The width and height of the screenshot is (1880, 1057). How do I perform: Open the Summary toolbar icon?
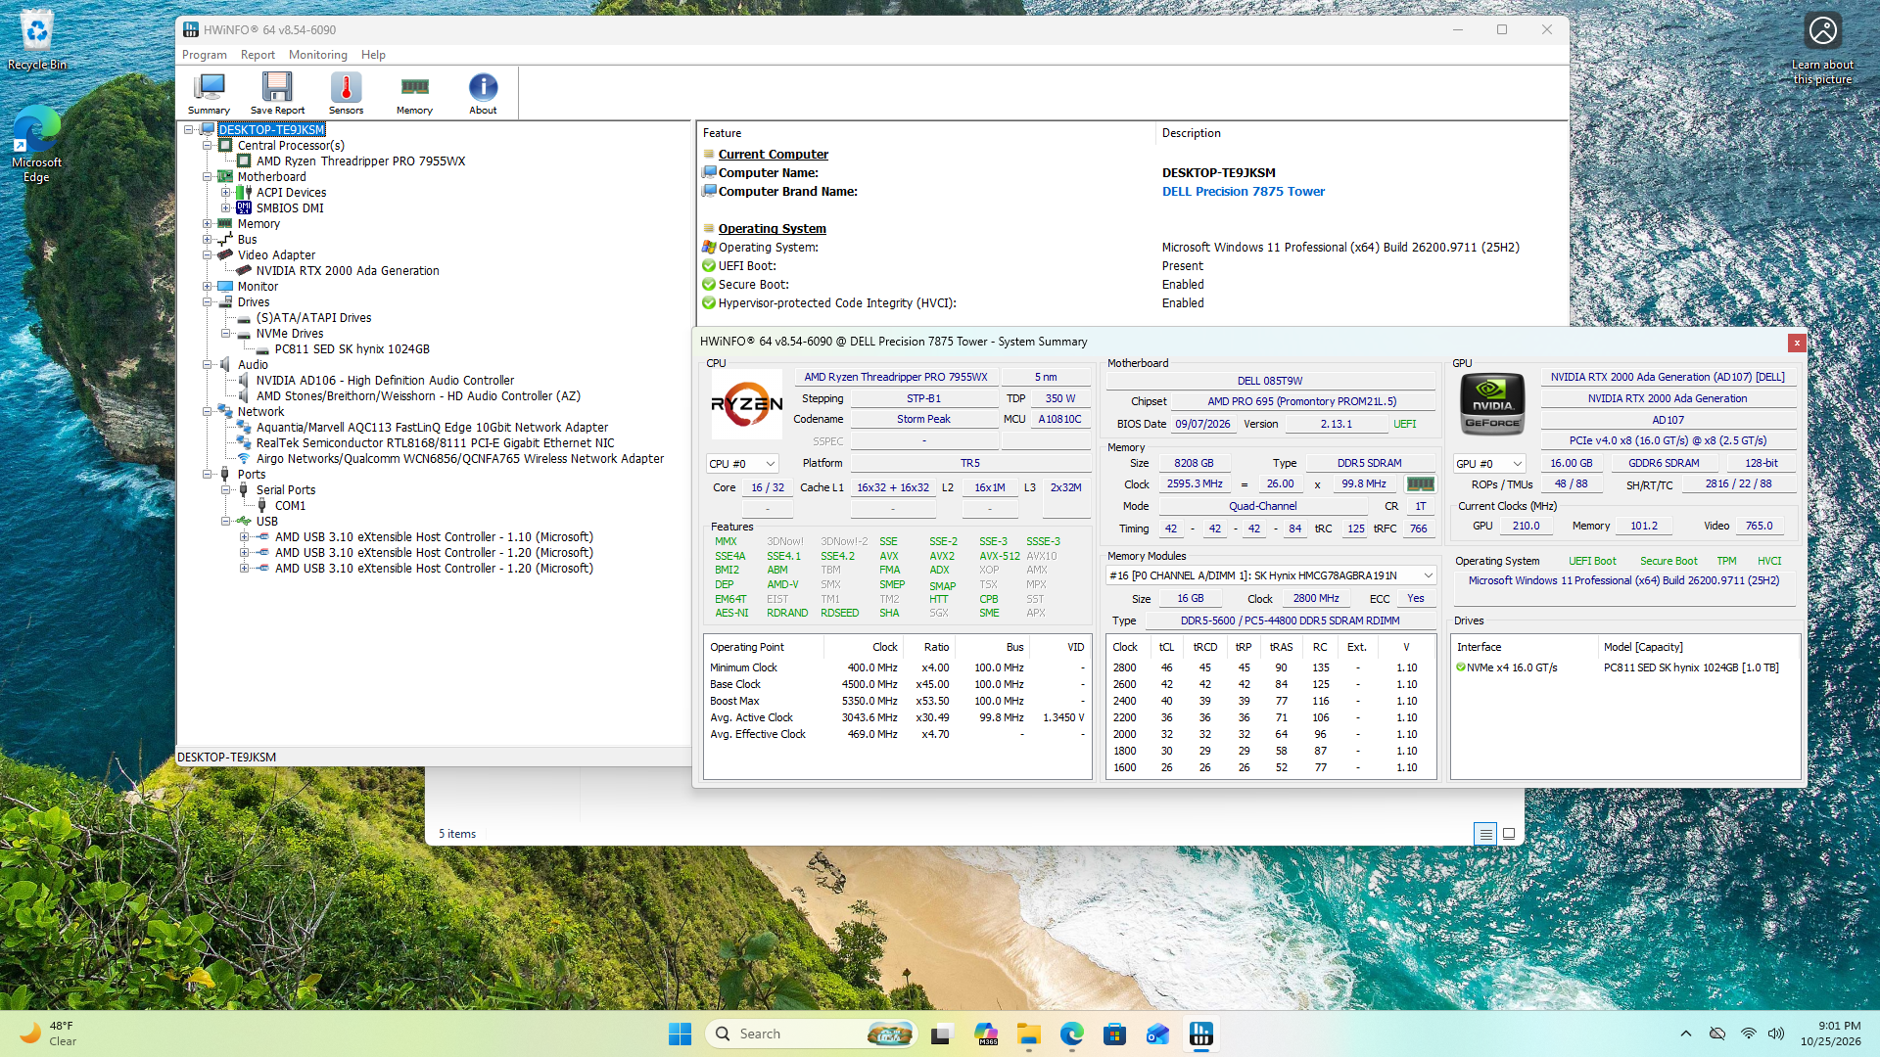click(x=209, y=94)
